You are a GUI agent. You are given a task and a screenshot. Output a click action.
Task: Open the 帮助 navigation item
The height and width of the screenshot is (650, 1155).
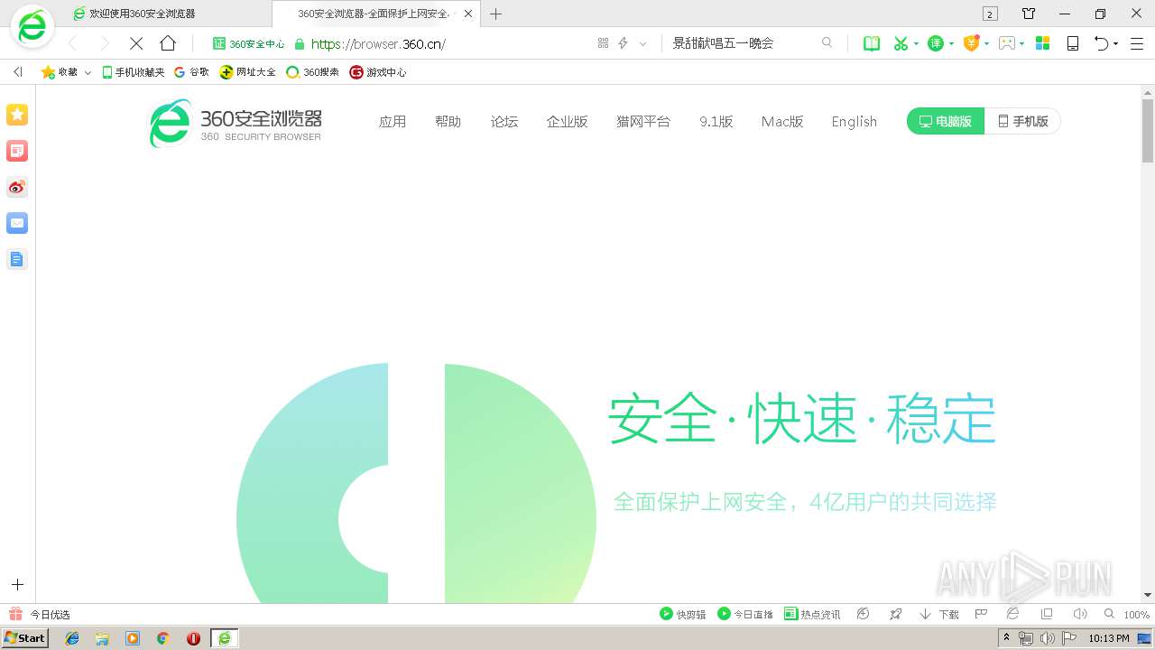(x=448, y=122)
